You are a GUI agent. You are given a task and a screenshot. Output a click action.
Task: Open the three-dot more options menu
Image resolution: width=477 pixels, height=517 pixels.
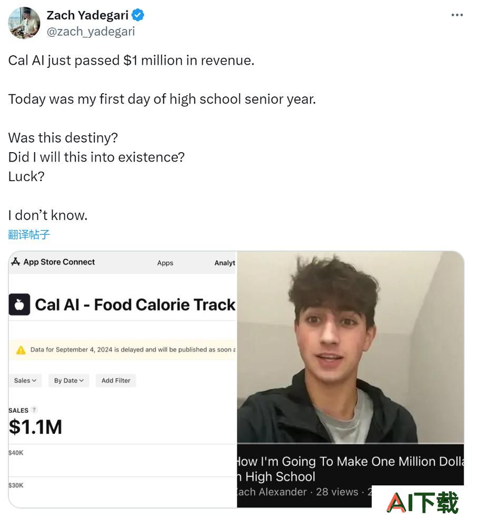click(x=457, y=15)
